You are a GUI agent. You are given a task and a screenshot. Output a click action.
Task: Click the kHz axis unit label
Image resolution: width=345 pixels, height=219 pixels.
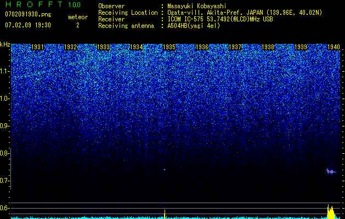5,44
